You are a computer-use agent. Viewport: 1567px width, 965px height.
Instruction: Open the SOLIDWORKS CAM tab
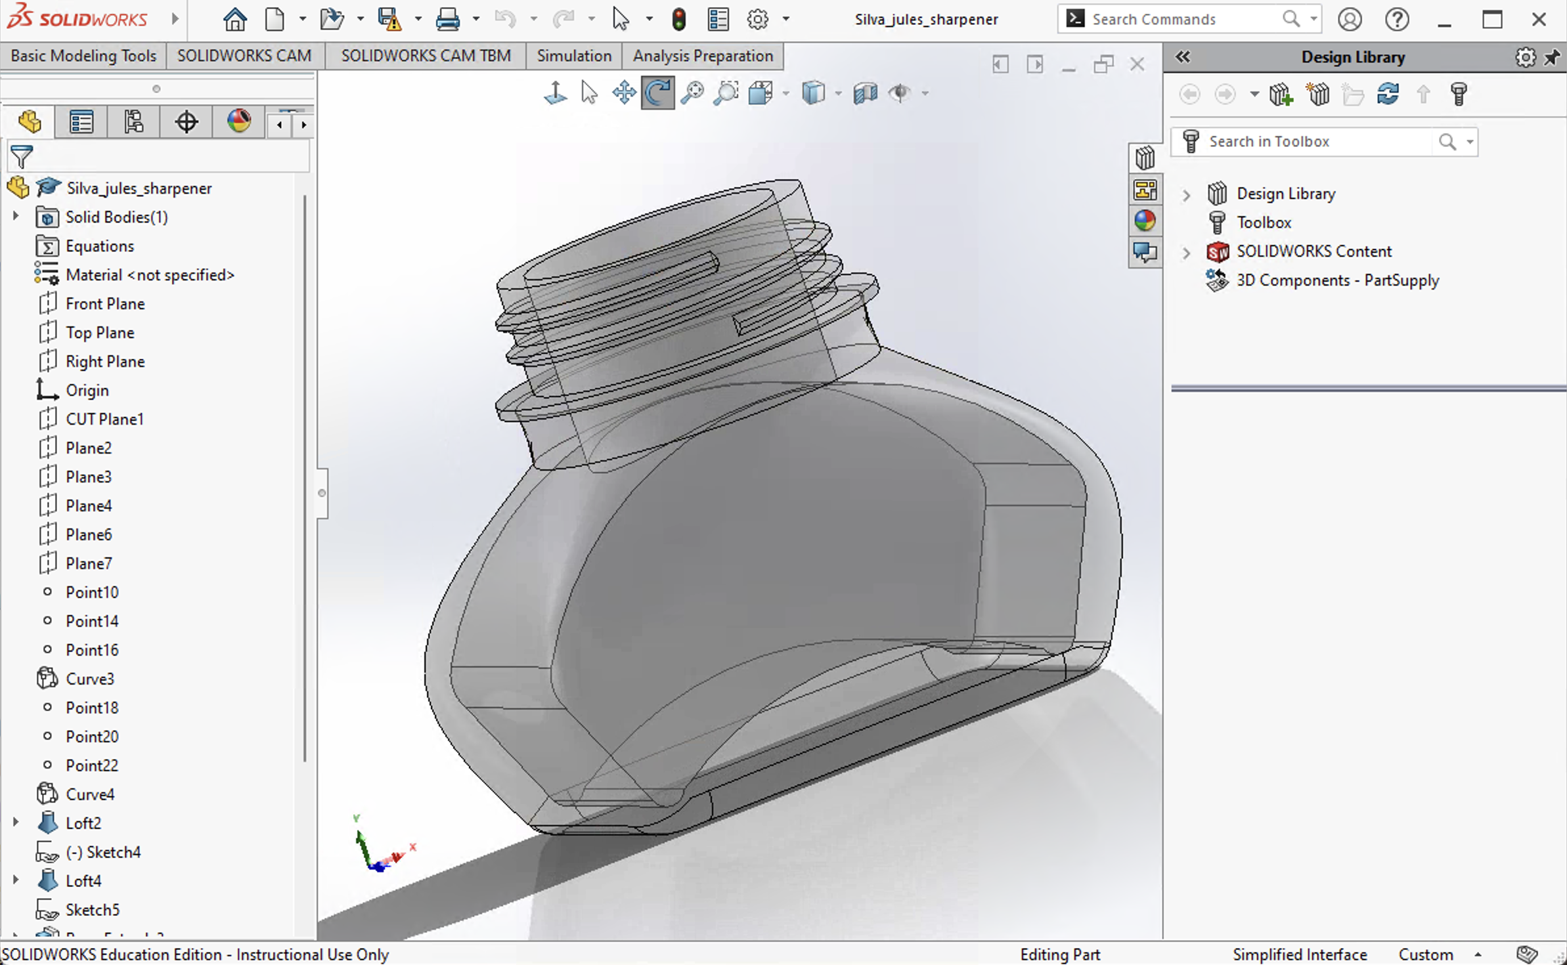(244, 56)
